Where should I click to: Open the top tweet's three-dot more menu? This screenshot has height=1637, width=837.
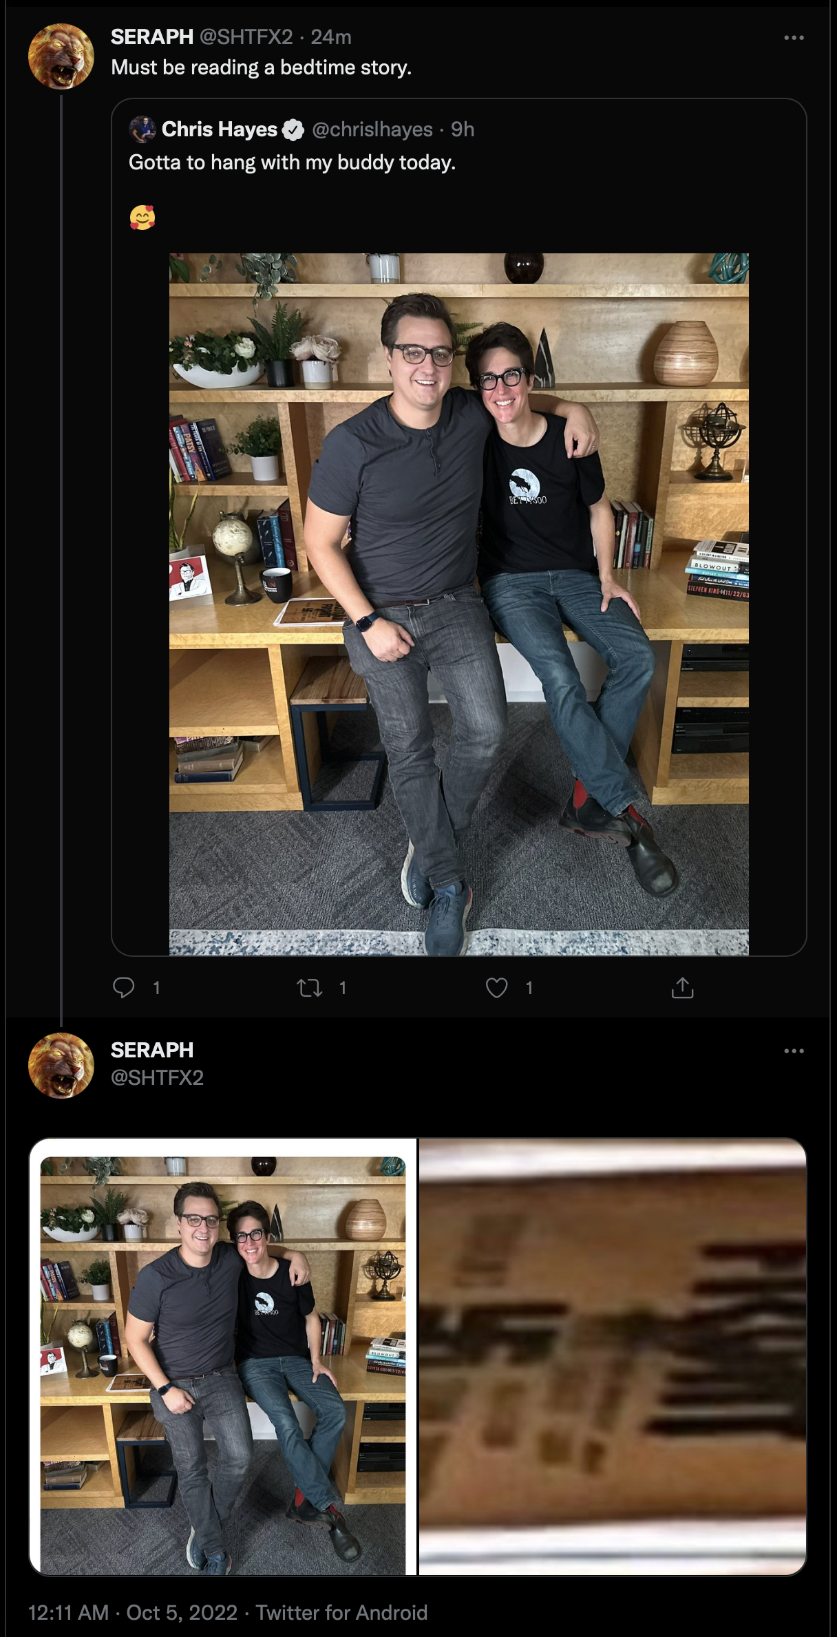pyautogui.click(x=794, y=37)
